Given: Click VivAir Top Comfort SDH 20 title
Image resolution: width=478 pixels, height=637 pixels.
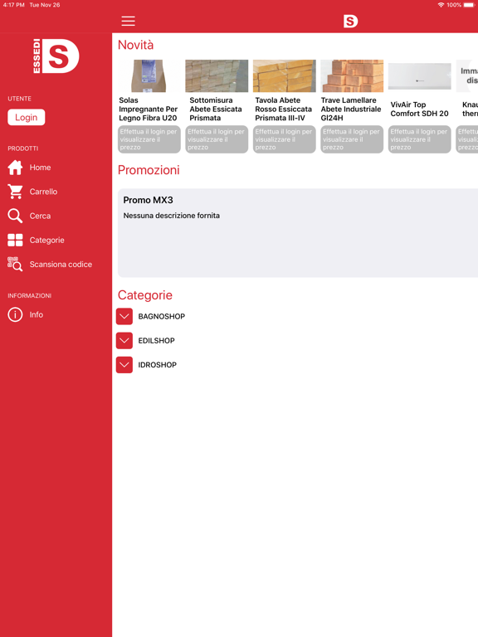Looking at the screenshot, I should coord(419,109).
